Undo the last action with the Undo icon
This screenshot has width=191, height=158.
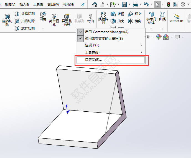(146, 4)
